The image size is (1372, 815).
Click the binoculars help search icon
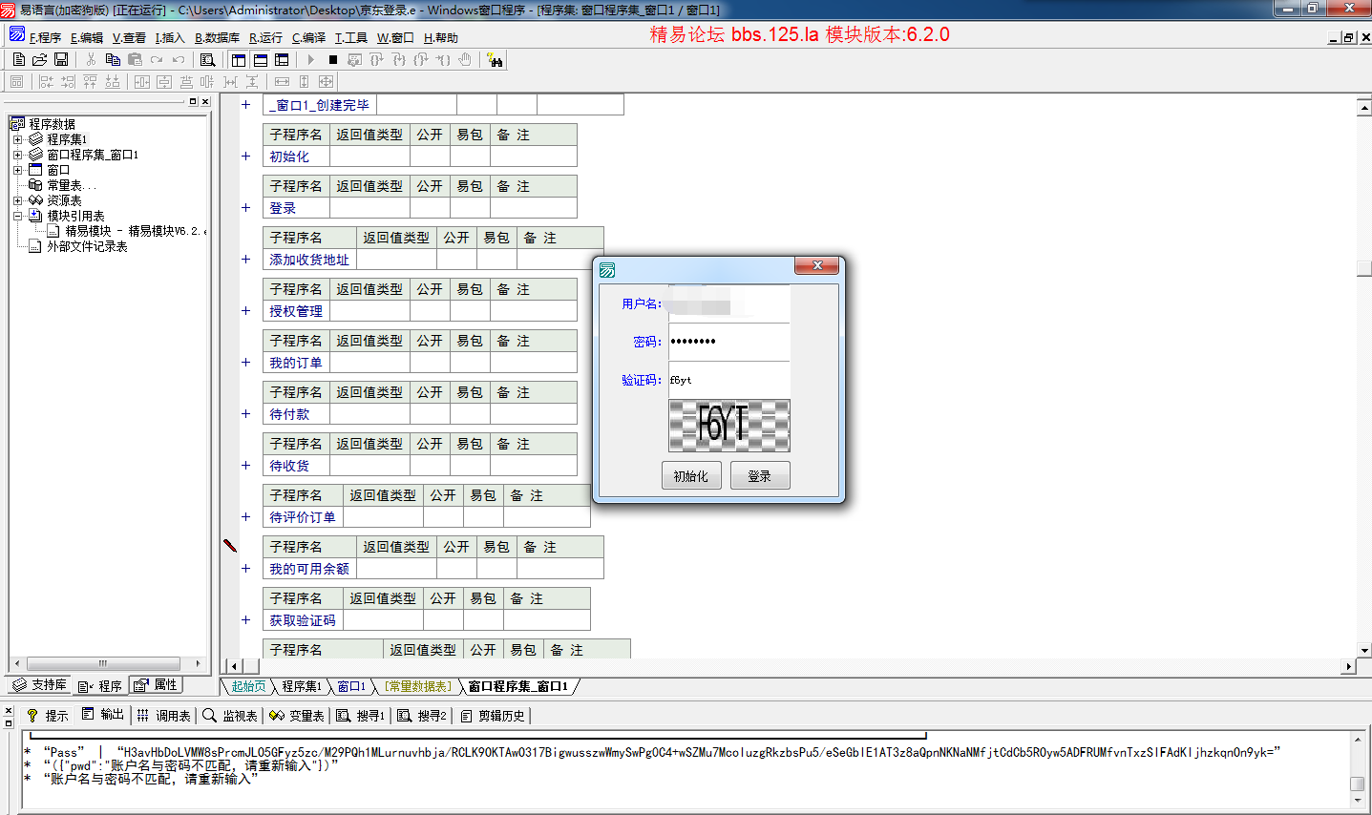(x=495, y=60)
